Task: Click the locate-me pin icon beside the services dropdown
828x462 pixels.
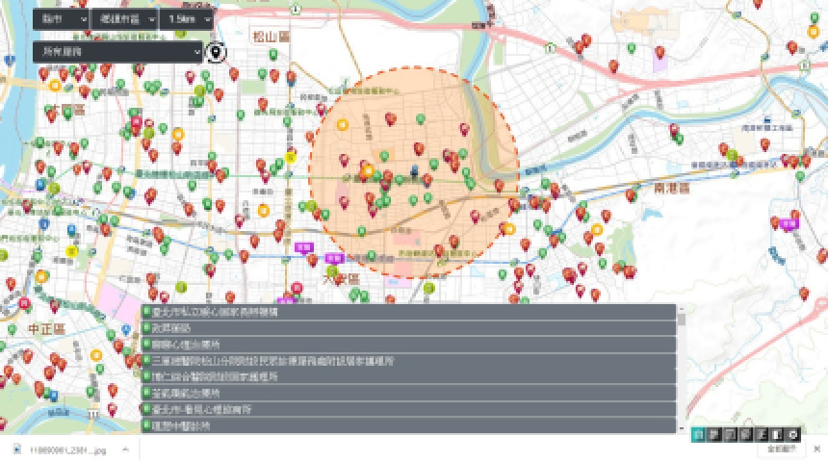Action: (x=218, y=52)
